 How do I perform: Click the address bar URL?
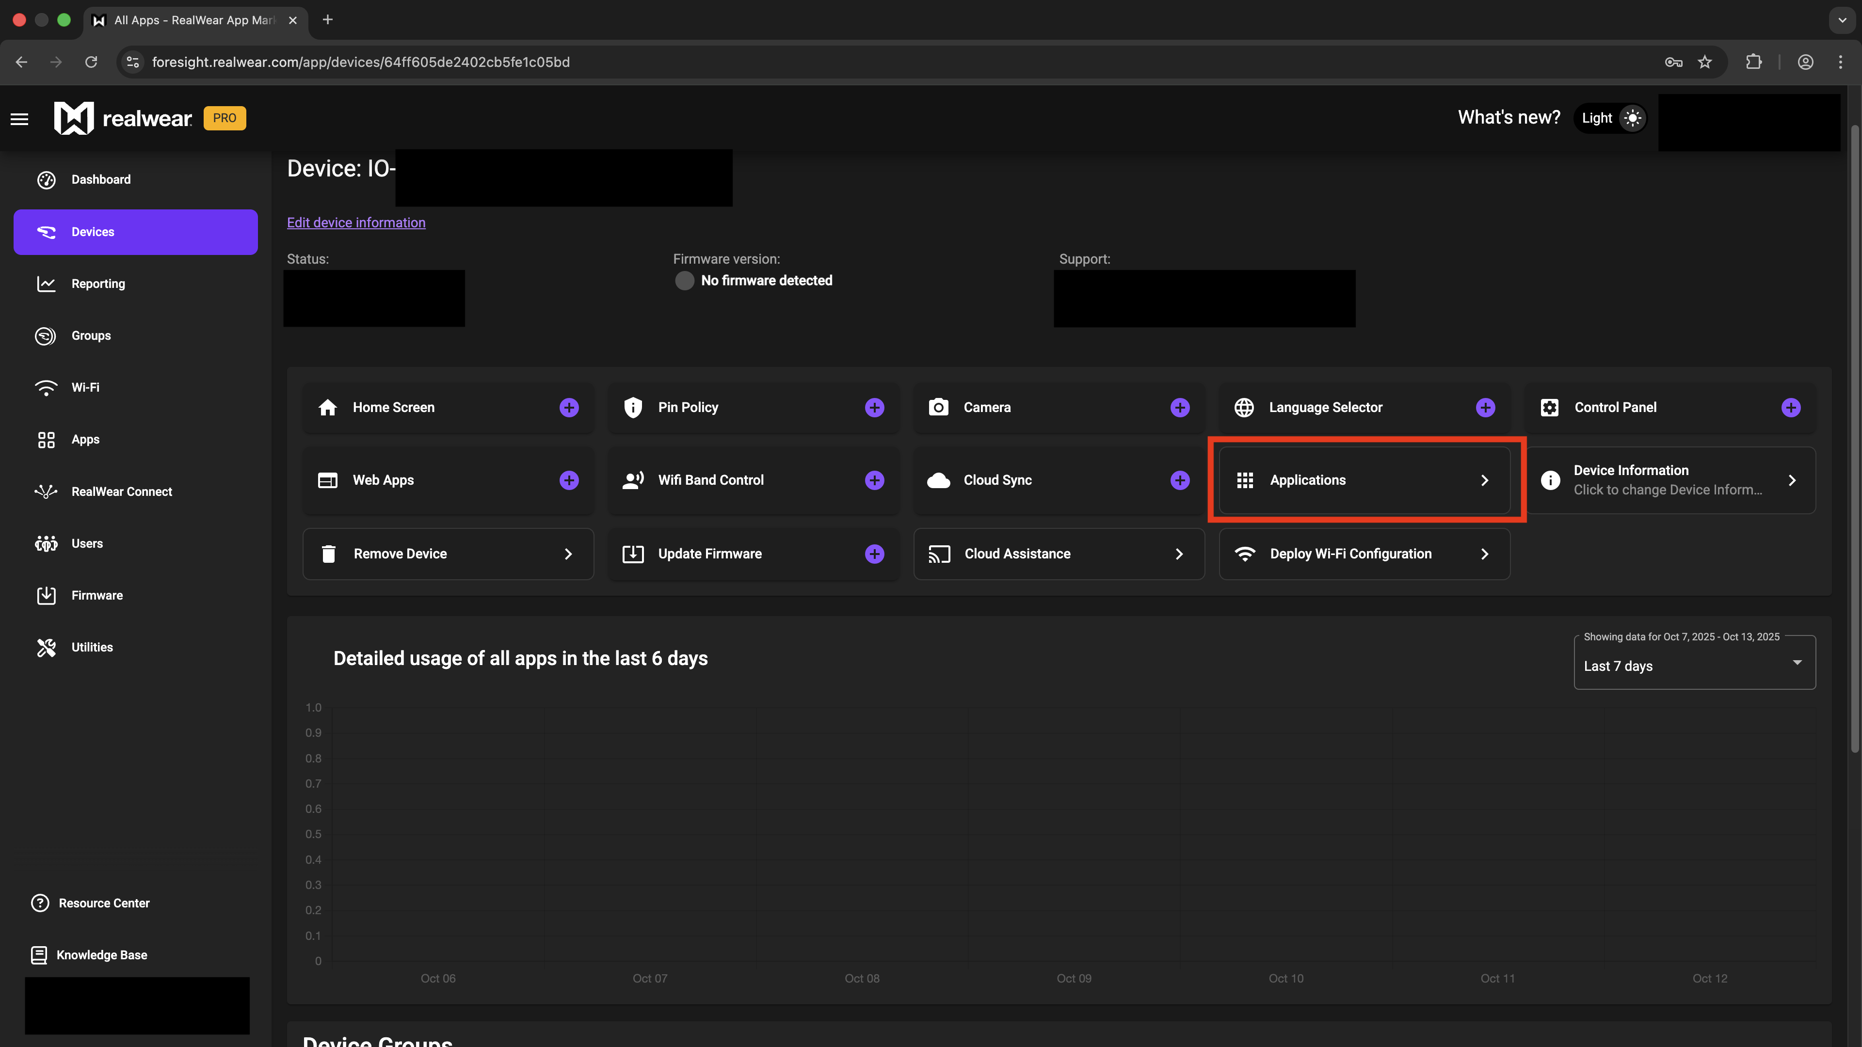(361, 62)
